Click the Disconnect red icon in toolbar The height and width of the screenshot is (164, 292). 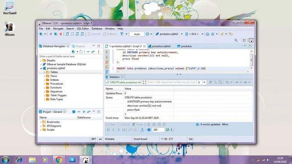pos(61,34)
